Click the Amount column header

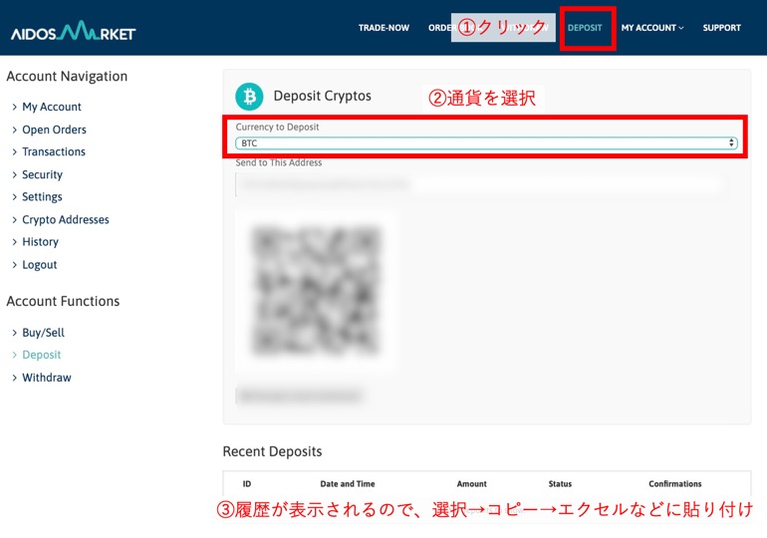coord(471,484)
